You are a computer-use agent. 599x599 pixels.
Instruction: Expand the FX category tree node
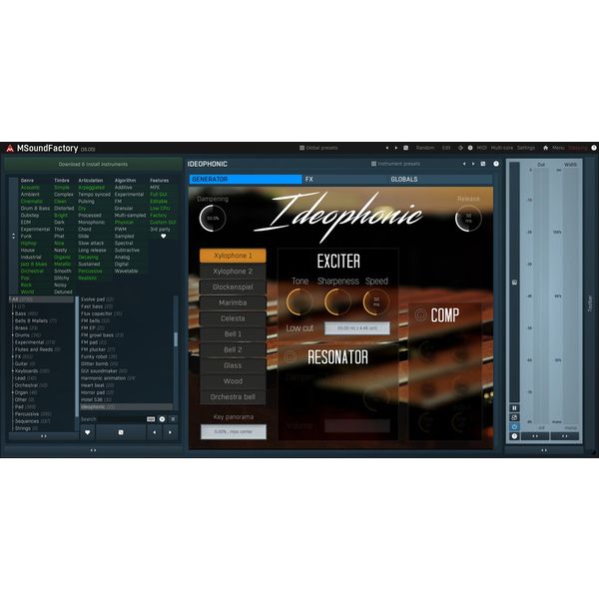13,356
